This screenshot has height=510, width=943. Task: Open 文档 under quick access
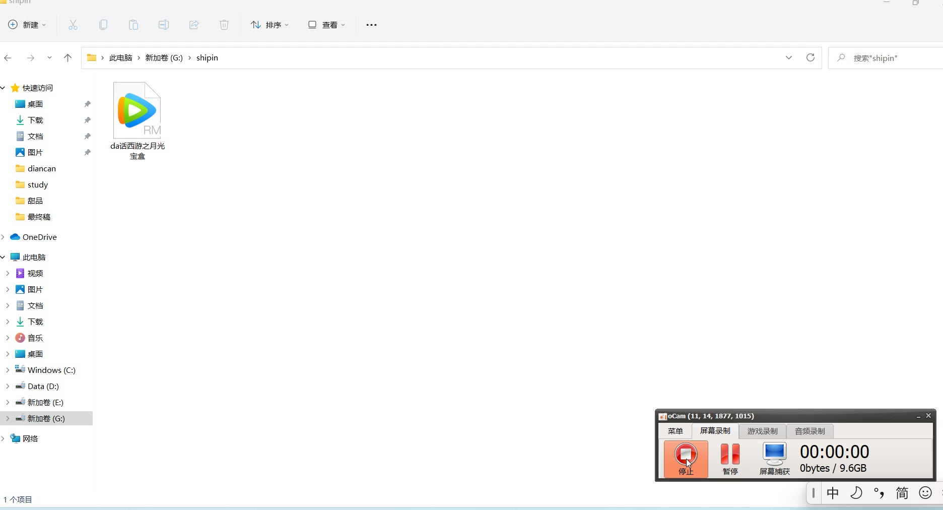pyautogui.click(x=35, y=136)
